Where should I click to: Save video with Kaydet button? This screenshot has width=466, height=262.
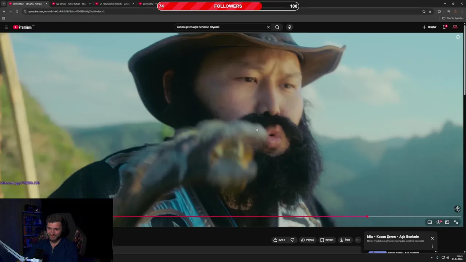327,240
